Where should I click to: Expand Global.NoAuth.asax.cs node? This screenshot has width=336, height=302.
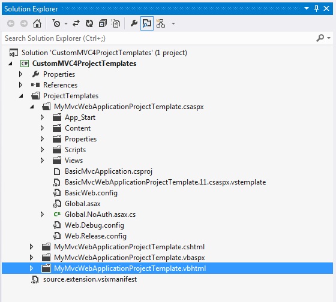(42, 215)
